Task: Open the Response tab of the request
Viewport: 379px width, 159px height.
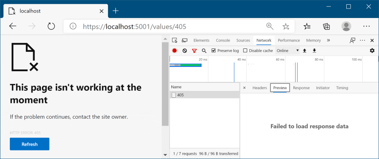Action: [301, 88]
